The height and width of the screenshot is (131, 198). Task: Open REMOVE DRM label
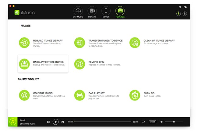(x=96, y=62)
